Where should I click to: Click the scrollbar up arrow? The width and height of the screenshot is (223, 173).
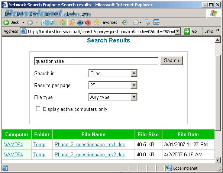(x=217, y=40)
